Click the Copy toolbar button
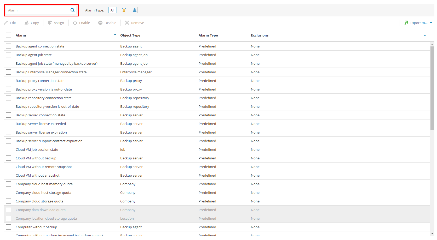 coord(32,23)
